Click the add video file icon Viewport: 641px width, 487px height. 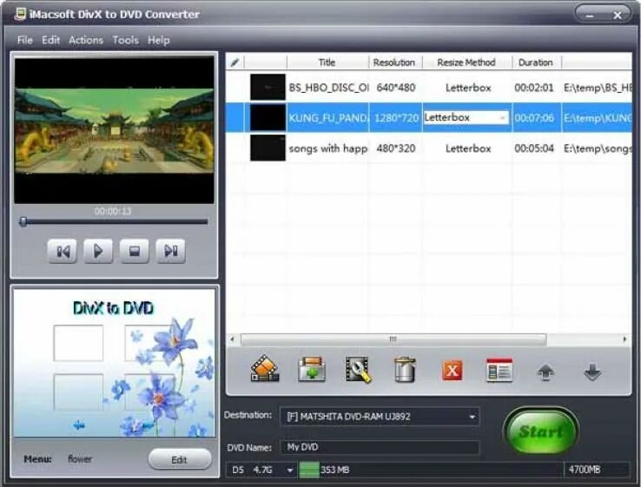(x=265, y=369)
